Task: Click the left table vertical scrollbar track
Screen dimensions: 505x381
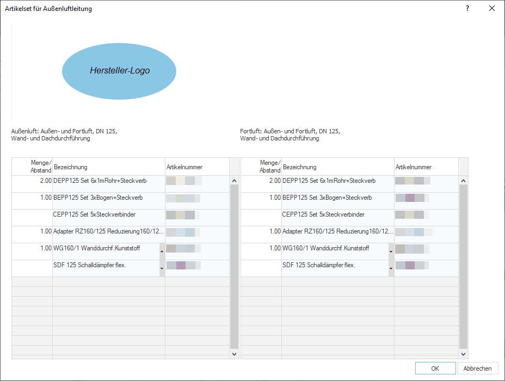Action: click(234, 267)
